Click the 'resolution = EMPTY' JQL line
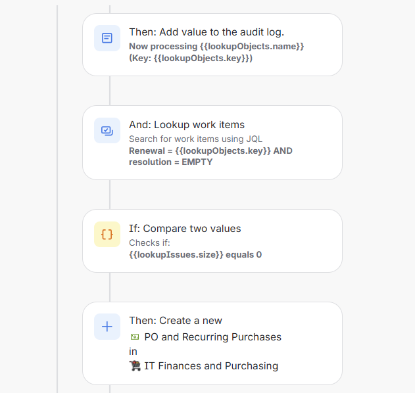Image resolution: width=415 pixels, height=393 pixels. click(171, 162)
